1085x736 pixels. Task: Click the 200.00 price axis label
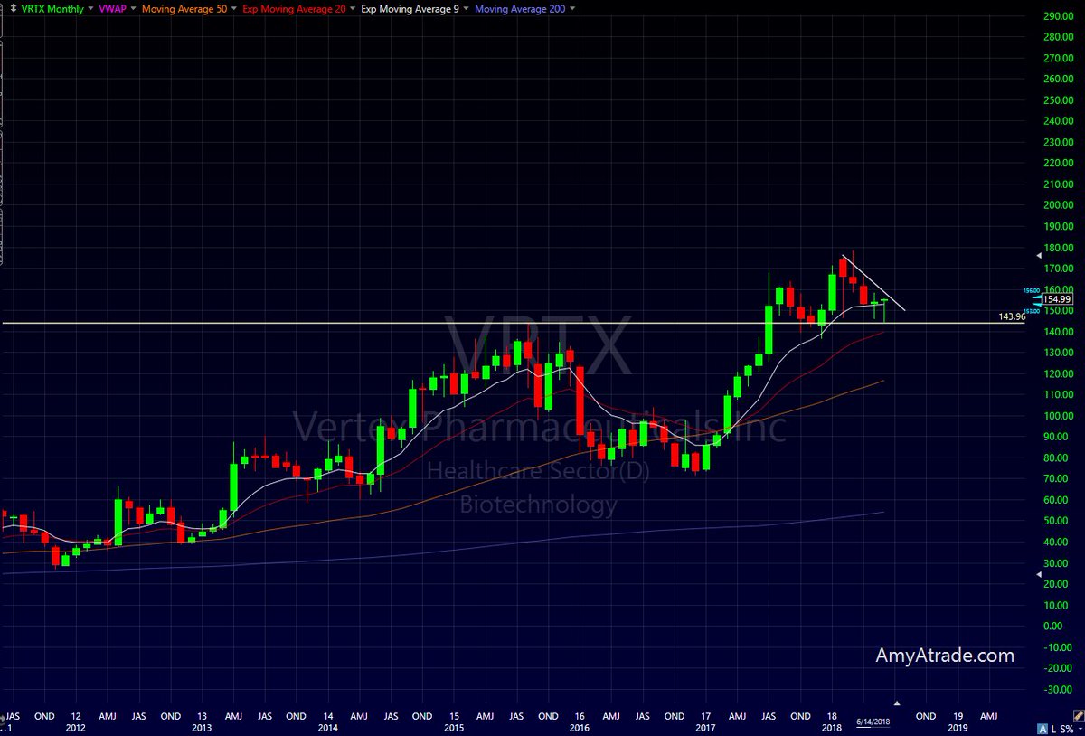[x=1057, y=205]
